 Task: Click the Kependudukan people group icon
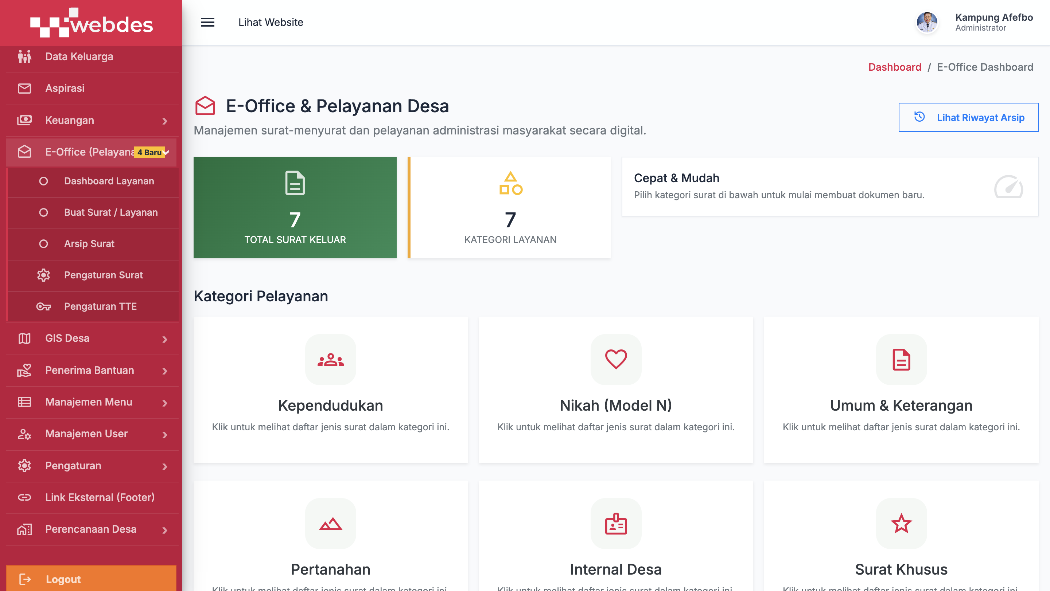[331, 360]
